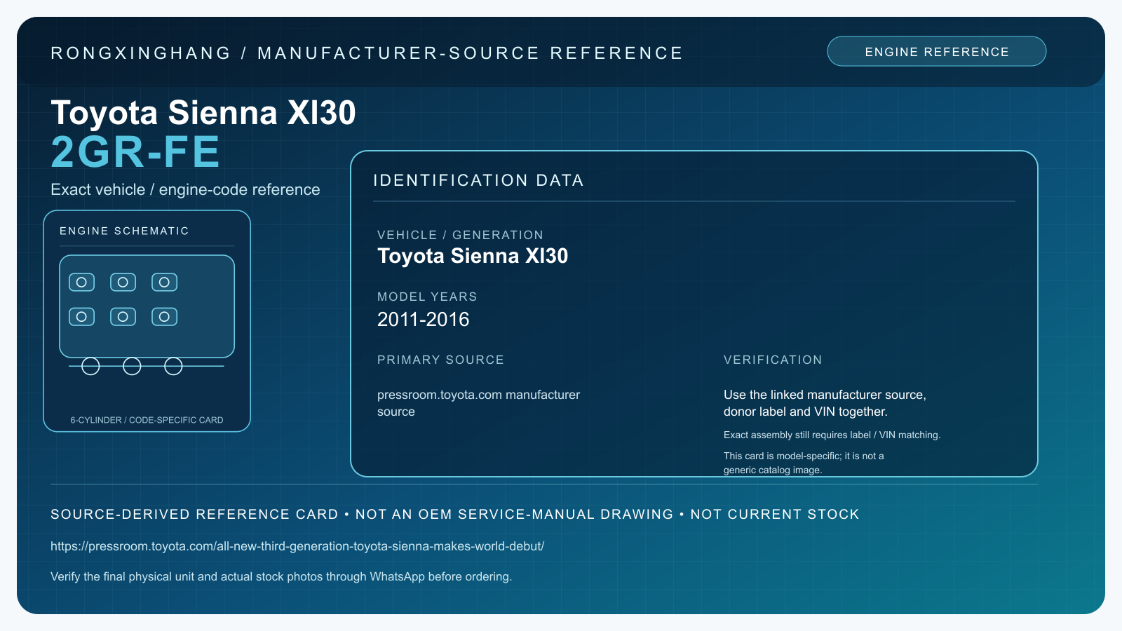Select the 2011-2016 model years value
This screenshot has height=631, width=1122.
point(423,320)
